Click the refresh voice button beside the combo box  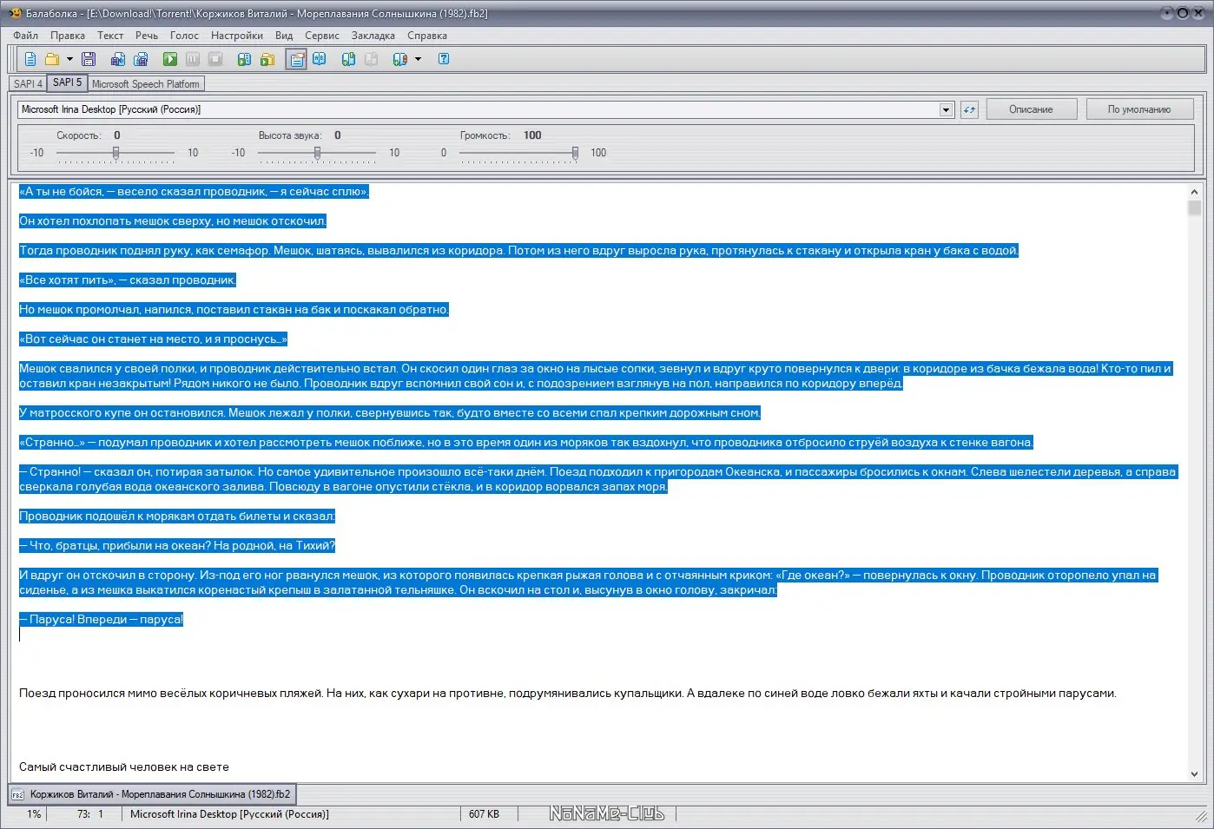point(969,109)
